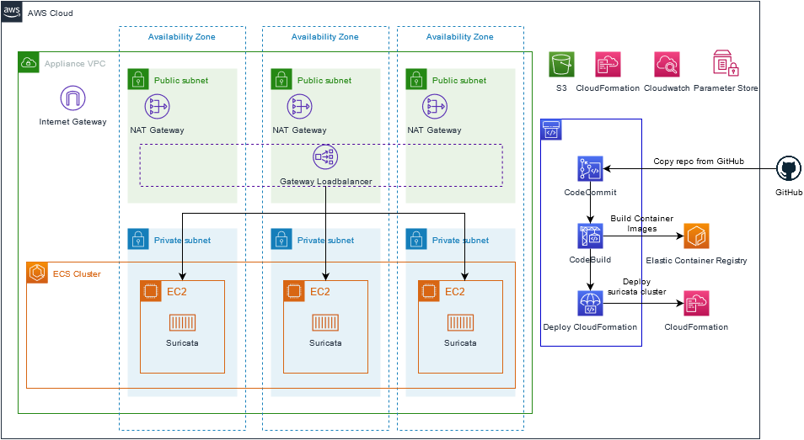Click the 'AWS Cloud' label
The image size is (804, 440).
(51, 13)
